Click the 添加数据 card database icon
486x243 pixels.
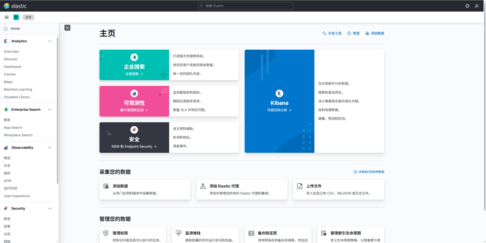(x=106, y=186)
